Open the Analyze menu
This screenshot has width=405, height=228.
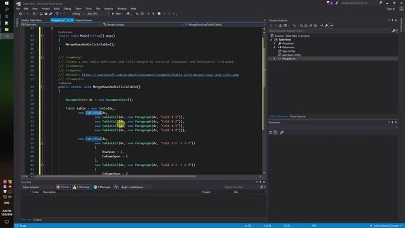(109, 8)
